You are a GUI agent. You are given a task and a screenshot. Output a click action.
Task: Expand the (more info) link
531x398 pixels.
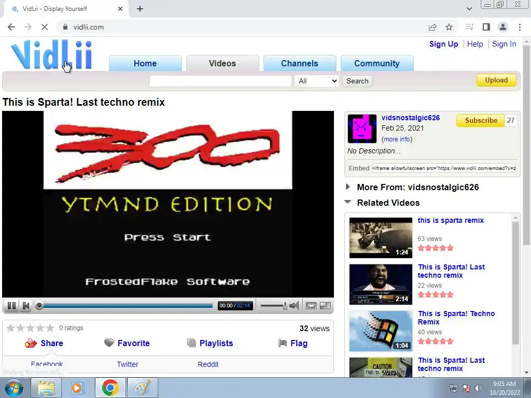tap(397, 139)
